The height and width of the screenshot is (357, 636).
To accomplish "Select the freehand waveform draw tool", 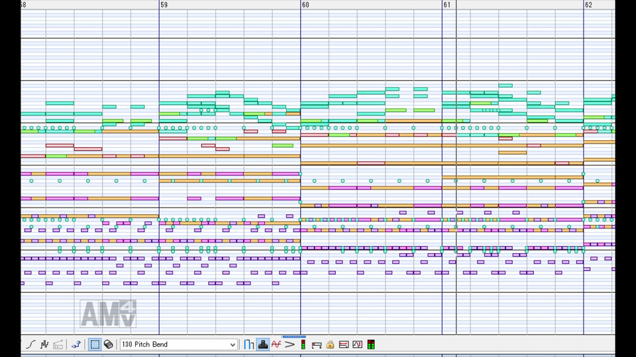I will (44, 344).
